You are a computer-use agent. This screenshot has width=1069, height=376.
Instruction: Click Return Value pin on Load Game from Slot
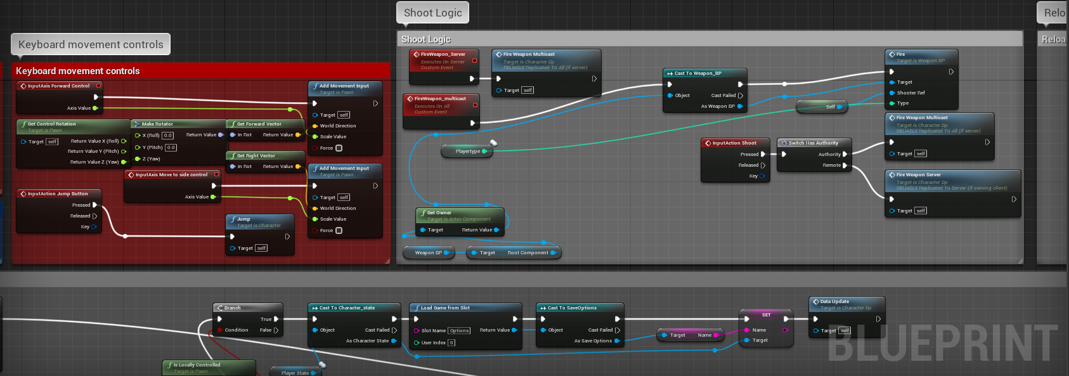tap(514, 330)
